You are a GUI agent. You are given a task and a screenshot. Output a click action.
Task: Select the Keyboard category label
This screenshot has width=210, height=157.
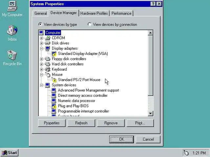point(59,69)
